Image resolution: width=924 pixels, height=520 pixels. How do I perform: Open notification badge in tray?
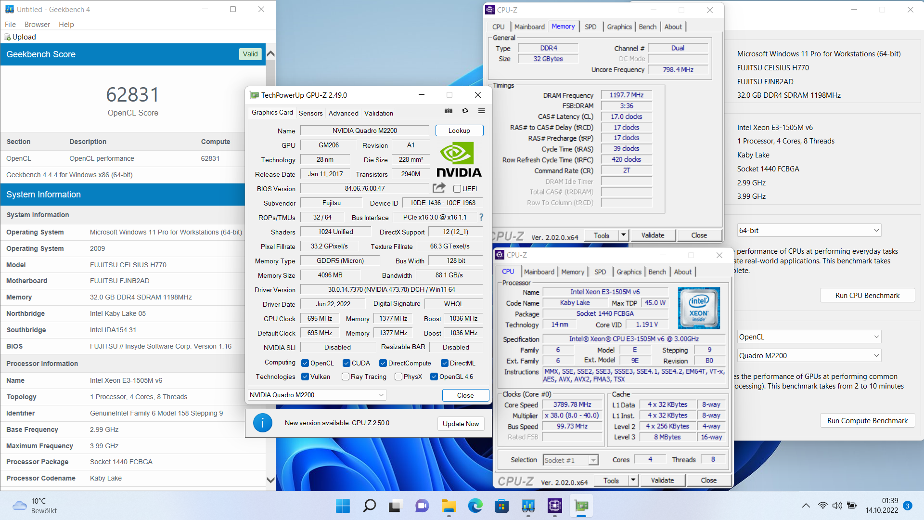pos(908,506)
